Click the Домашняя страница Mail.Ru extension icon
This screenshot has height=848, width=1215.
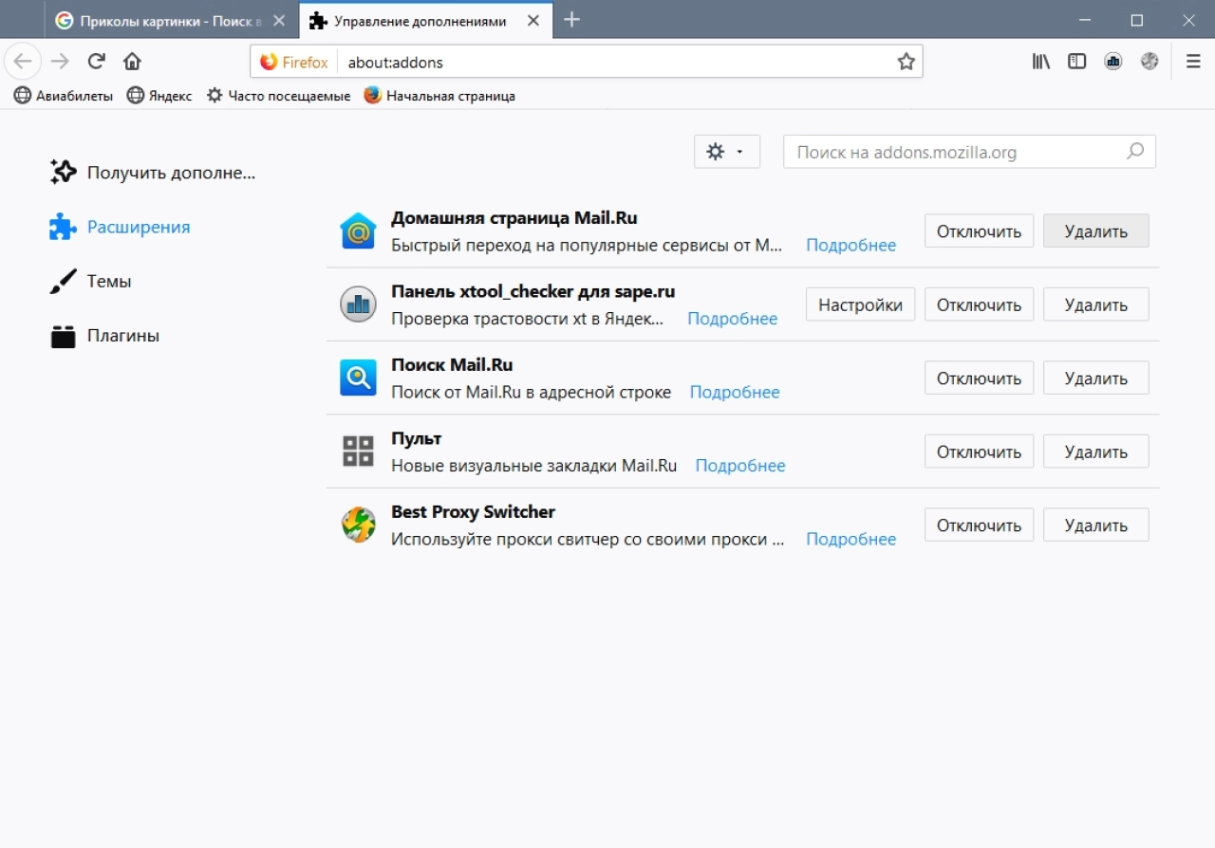[x=358, y=230]
